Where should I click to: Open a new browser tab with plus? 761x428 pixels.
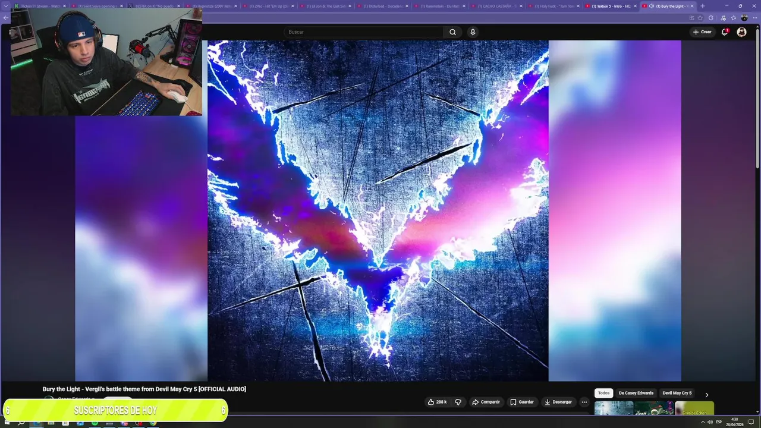[703, 6]
